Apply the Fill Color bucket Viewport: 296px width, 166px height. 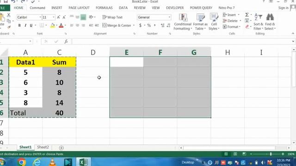tap(53, 25)
